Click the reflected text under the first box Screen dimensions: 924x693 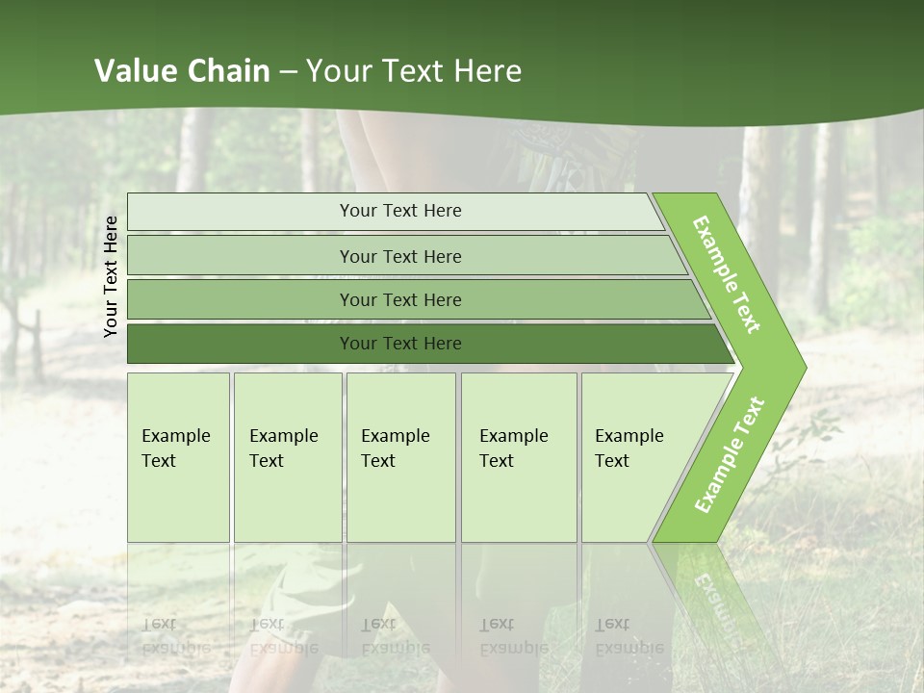click(175, 635)
